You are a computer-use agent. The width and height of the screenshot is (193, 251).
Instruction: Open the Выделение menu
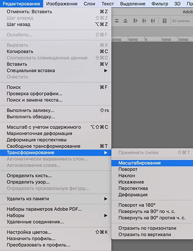(x=133, y=4)
